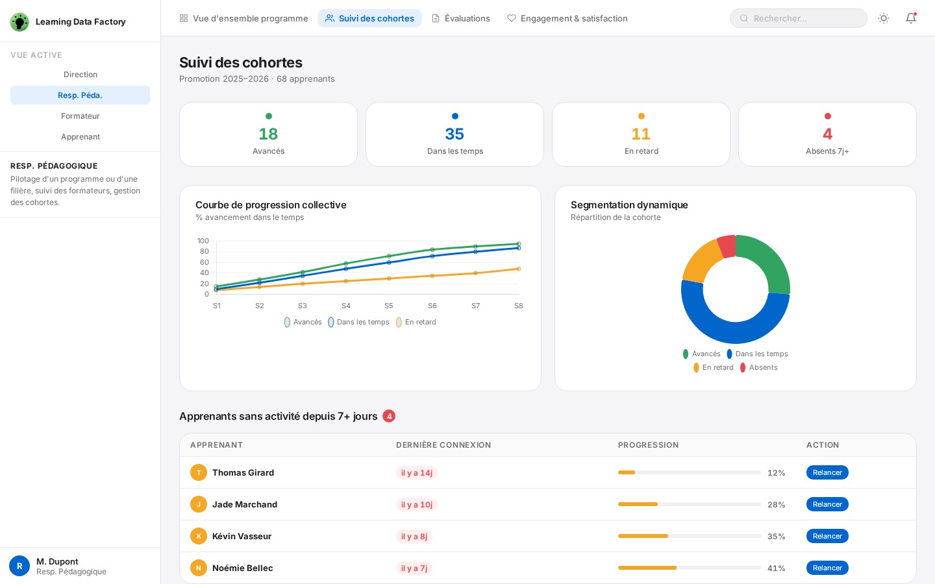Toggle the En retard series in line chart legend
Screen dimensions: 935x584
tap(416, 322)
